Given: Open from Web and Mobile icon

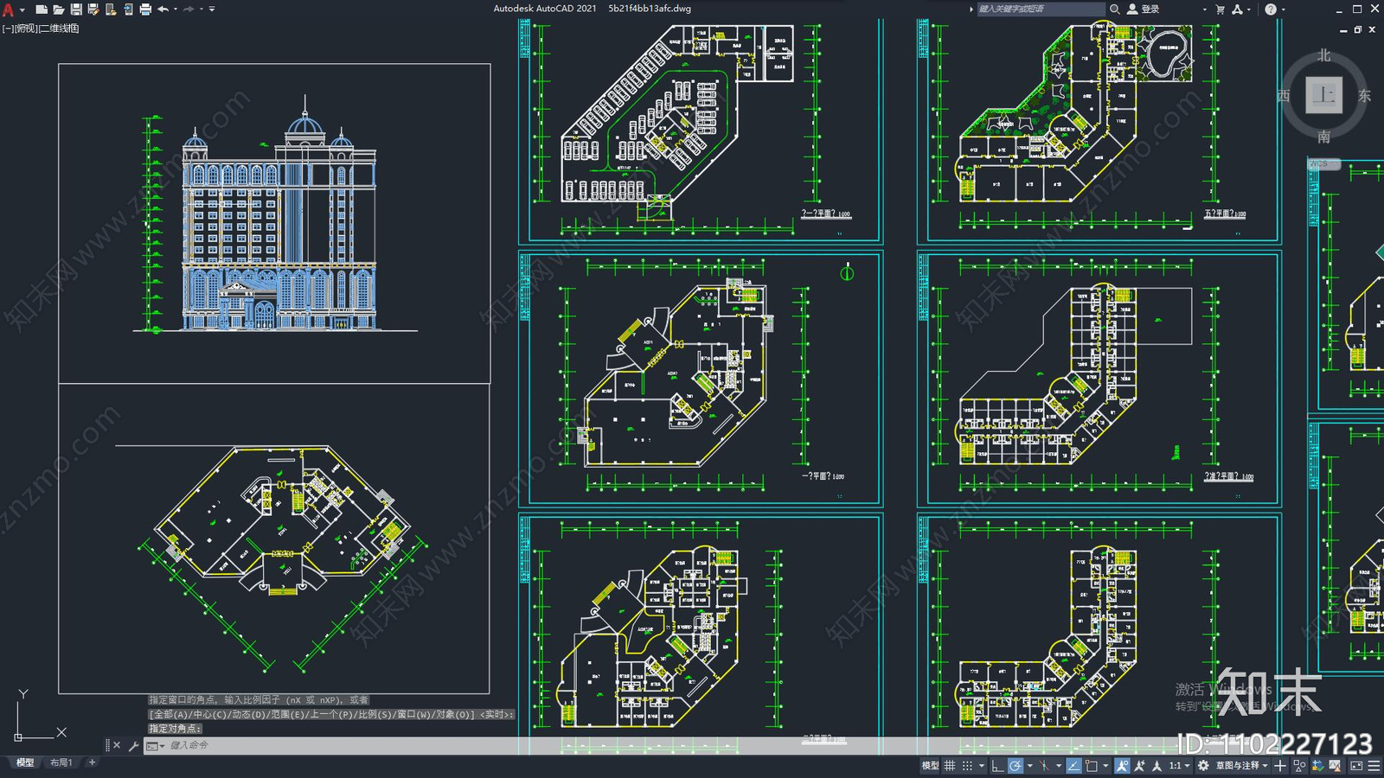Looking at the screenshot, I should pyautogui.click(x=111, y=10).
